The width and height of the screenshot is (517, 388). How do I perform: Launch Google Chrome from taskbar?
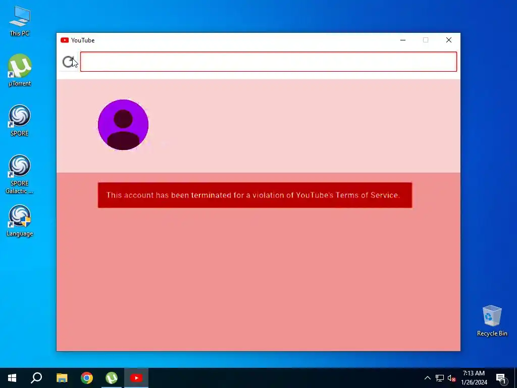pos(87,378)
